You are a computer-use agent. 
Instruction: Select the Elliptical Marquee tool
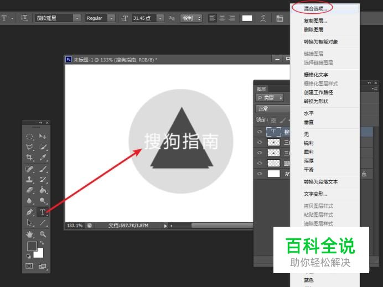pos(29,136)
